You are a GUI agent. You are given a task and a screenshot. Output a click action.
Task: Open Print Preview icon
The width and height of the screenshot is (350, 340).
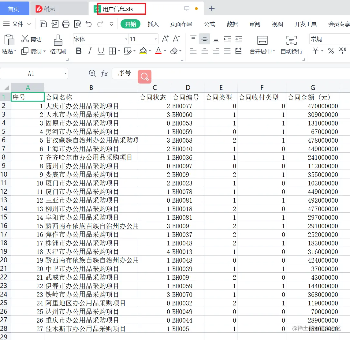click(x=77, y=24)
